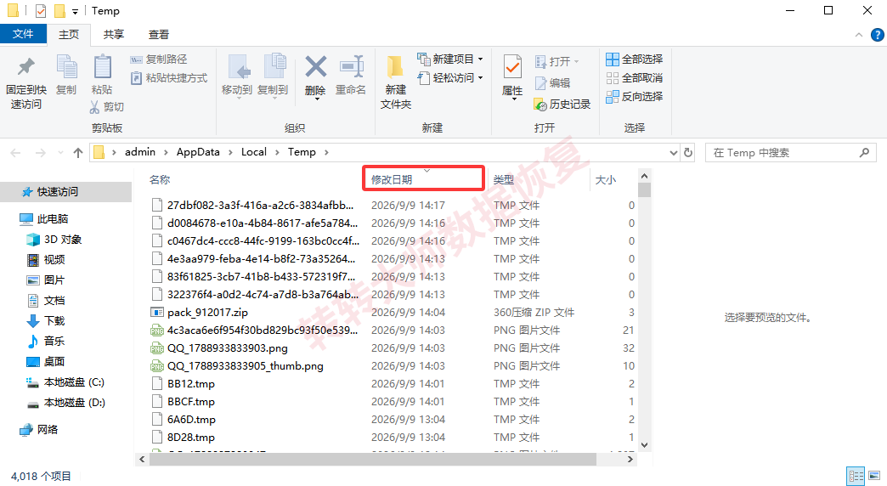The height and width of the screenshot is (486, 887).
Task: Open the 属性 properties button
Action: (x=512, y=77)
